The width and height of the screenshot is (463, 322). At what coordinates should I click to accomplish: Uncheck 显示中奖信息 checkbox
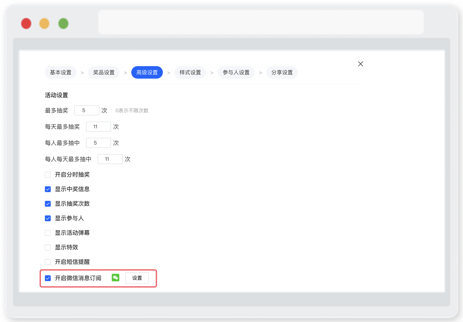coord(48,189)
